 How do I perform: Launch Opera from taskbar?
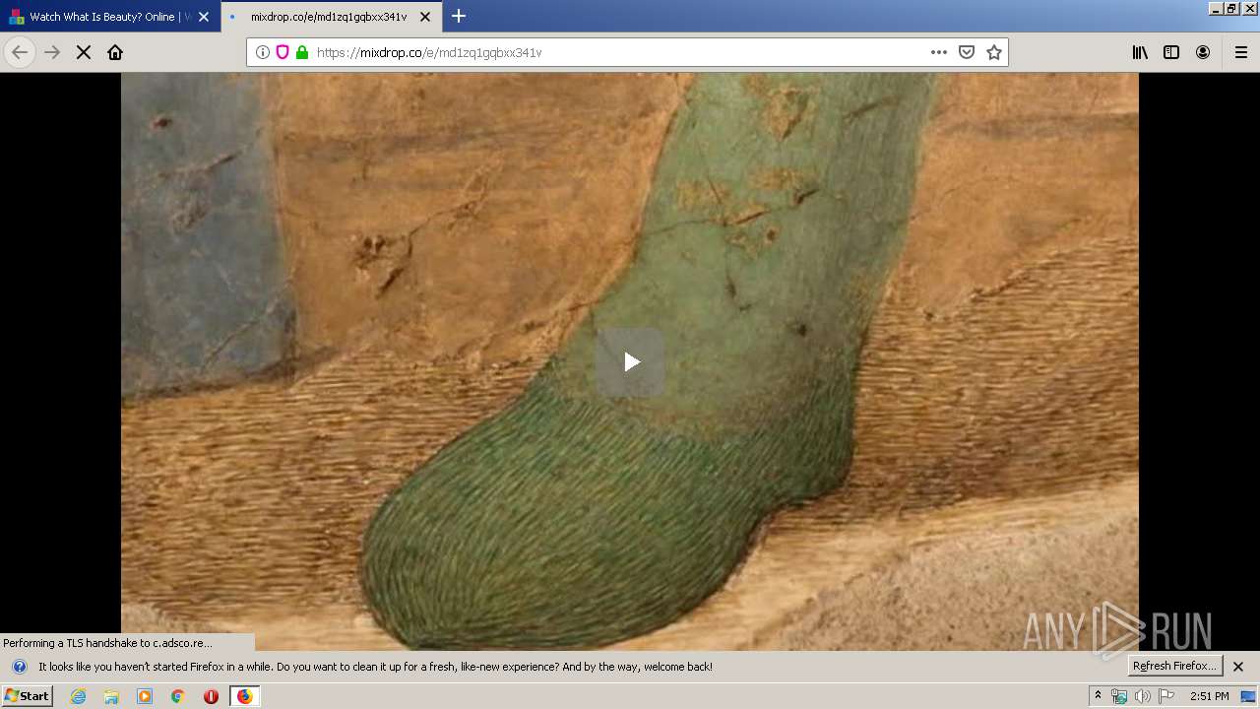(211, 696)
